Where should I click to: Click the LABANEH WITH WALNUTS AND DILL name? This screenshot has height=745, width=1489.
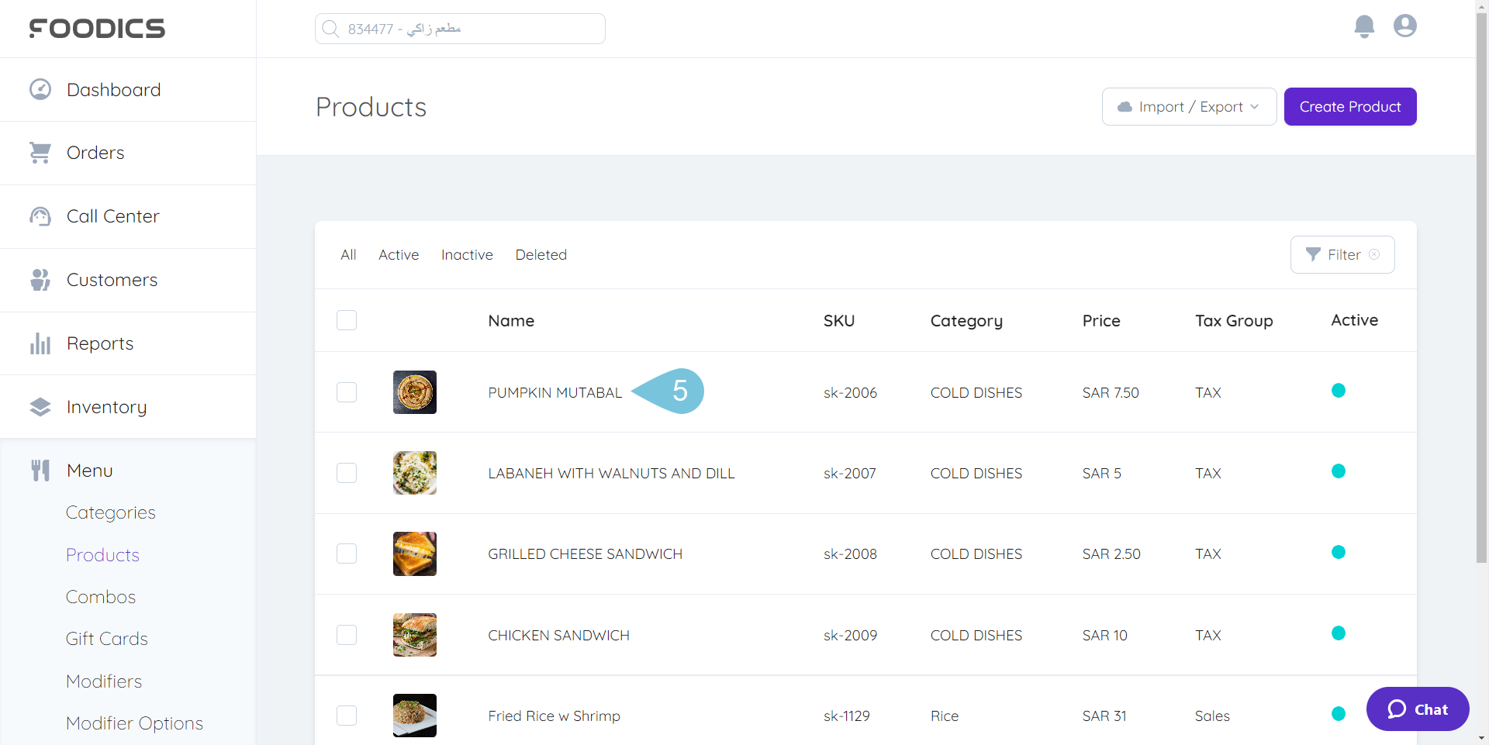click(611, 474)
